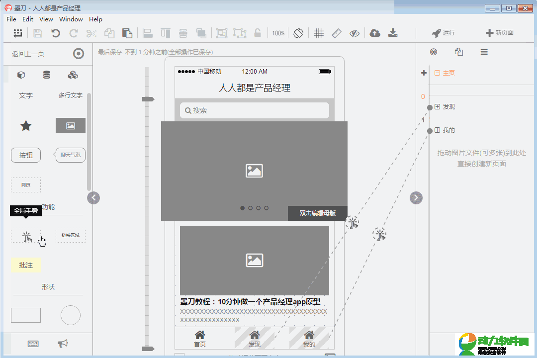Click the 搜索 search field in mockup
Viewport: 537px width, 358px height.
255,110
